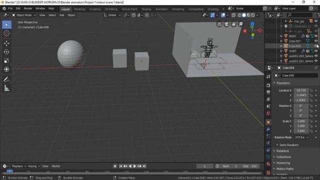The height and width of the screenshot is (180, 320).
Task: Open the Modifiers wrench tab
Action: pos(268,129)
